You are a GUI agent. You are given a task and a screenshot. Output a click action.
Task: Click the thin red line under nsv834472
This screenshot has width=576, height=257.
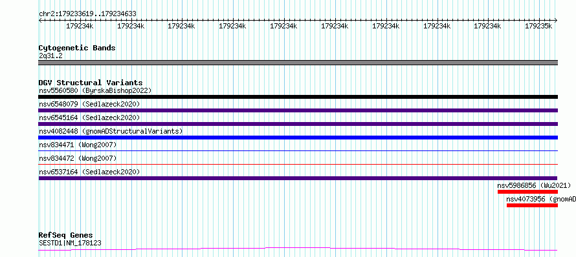click(x=298, y=164)
